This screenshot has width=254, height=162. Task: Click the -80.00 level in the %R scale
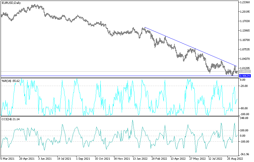point(244,108)
